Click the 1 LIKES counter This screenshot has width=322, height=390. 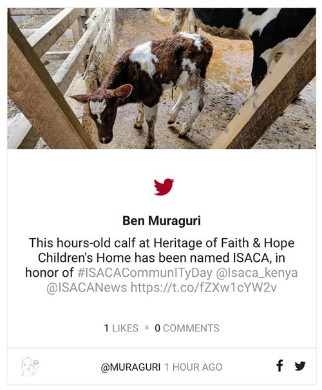[121, 328]
